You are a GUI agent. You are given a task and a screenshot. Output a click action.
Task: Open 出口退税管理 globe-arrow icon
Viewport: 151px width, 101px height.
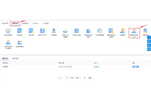tap(100, 31)
